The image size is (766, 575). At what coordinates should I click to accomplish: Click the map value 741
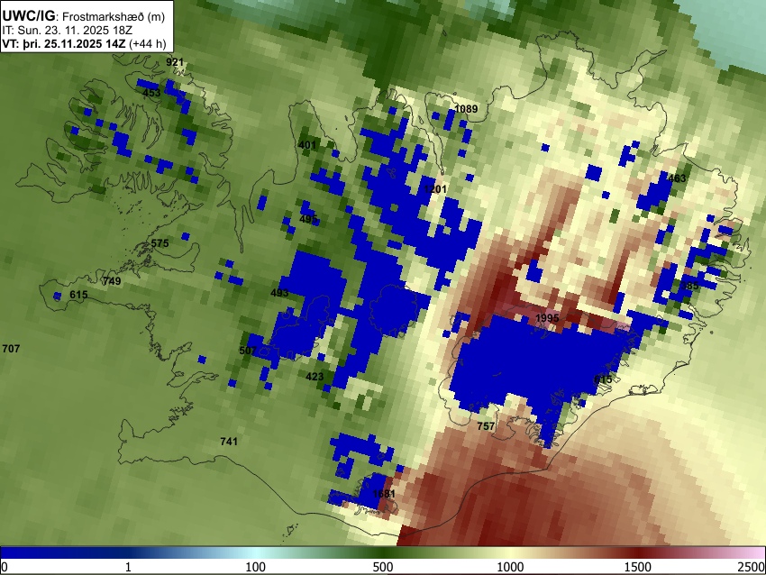point(229,442)
